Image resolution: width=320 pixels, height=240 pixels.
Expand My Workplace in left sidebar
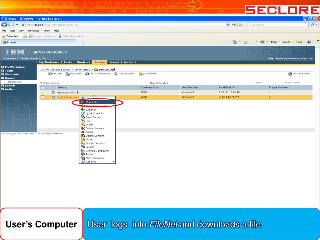point(2,67)
